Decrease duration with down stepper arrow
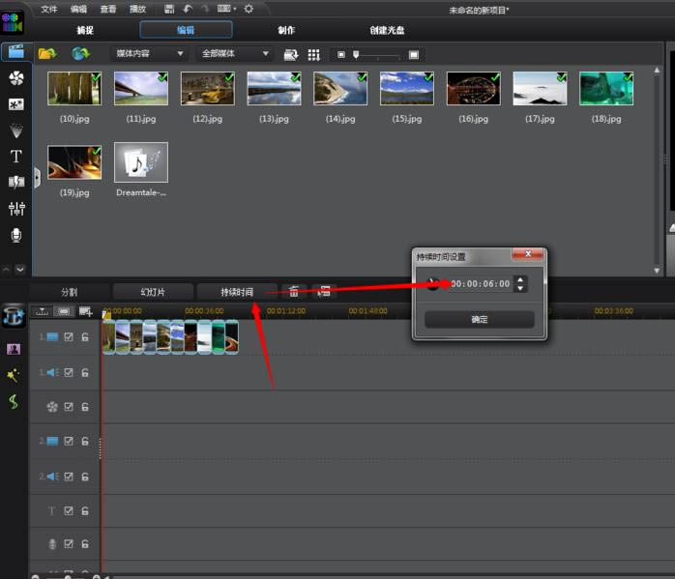 [520, 288]
